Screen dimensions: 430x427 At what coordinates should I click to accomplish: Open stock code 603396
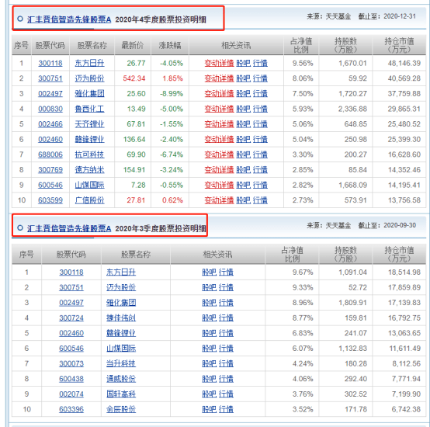(x=71, y=409)
